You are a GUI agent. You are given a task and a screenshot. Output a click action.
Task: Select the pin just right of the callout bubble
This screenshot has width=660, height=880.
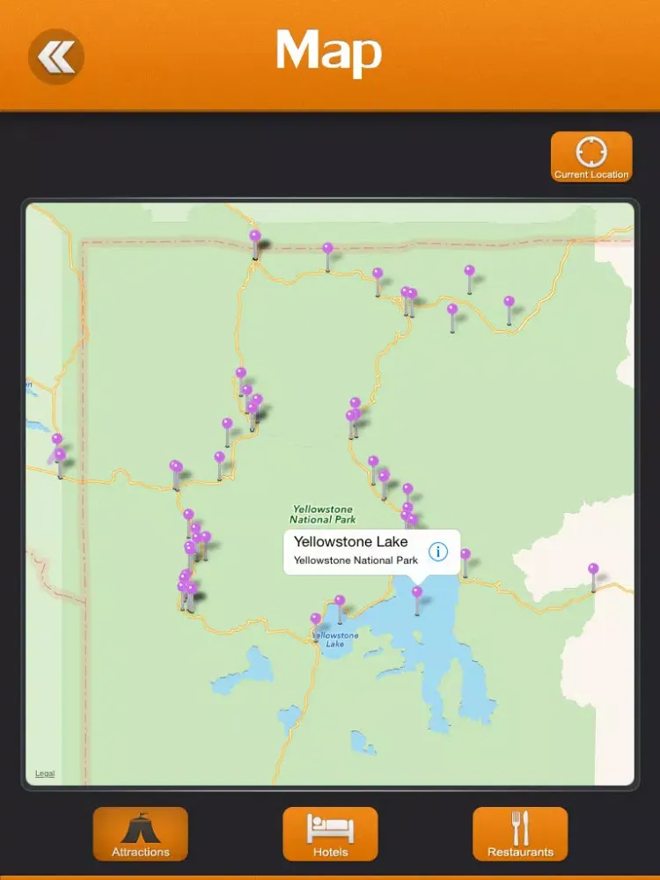point(466,563)
